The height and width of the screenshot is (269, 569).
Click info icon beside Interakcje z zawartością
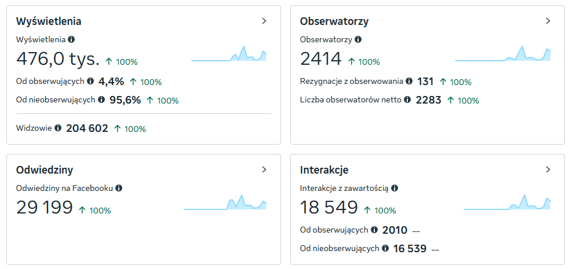point(395,188)
